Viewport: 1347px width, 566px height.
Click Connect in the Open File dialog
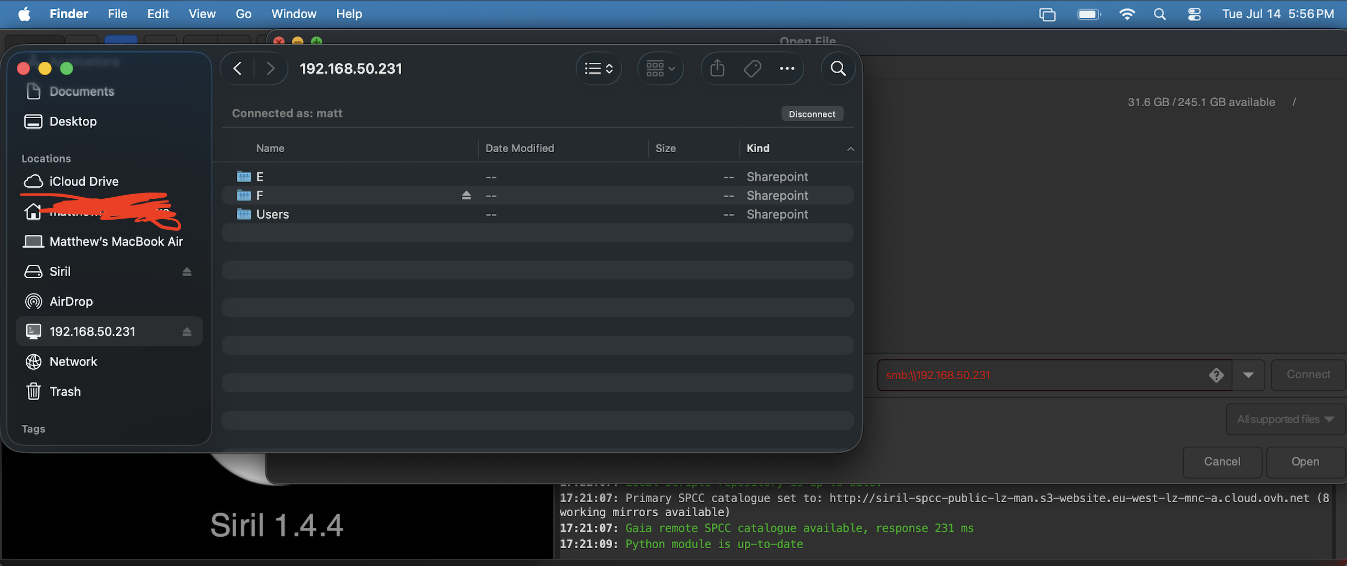1308,375
